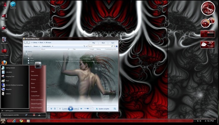Open Documents from Start menu right pane
219x125 pixels.
click(34, 75)
